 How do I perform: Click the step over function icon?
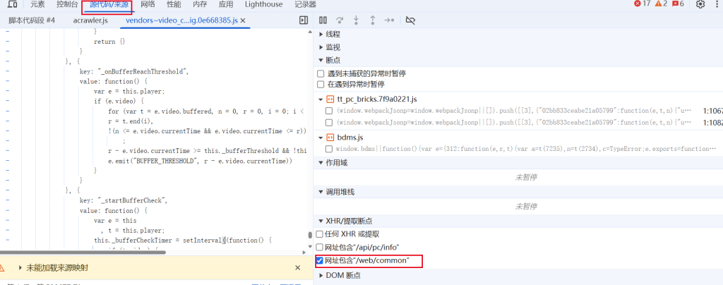340,20
